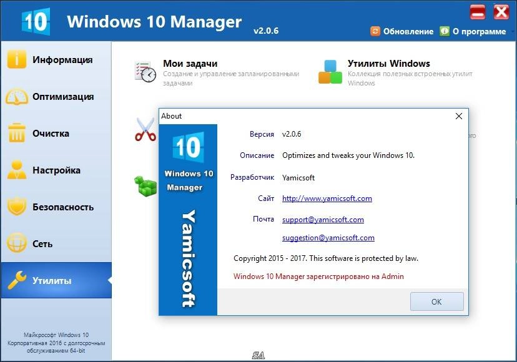Go to the Настройка section
The width and height of the screenshot is (517, 362).
[x=56, y=170]
